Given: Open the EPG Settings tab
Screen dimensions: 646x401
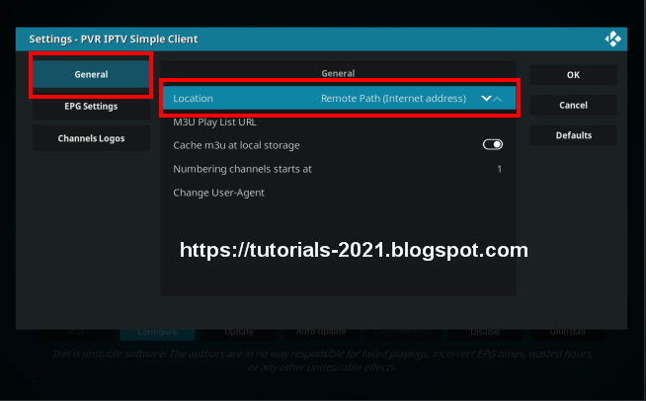Looking at the screenshot, I should pyautogui.click(x=91, y=107).
